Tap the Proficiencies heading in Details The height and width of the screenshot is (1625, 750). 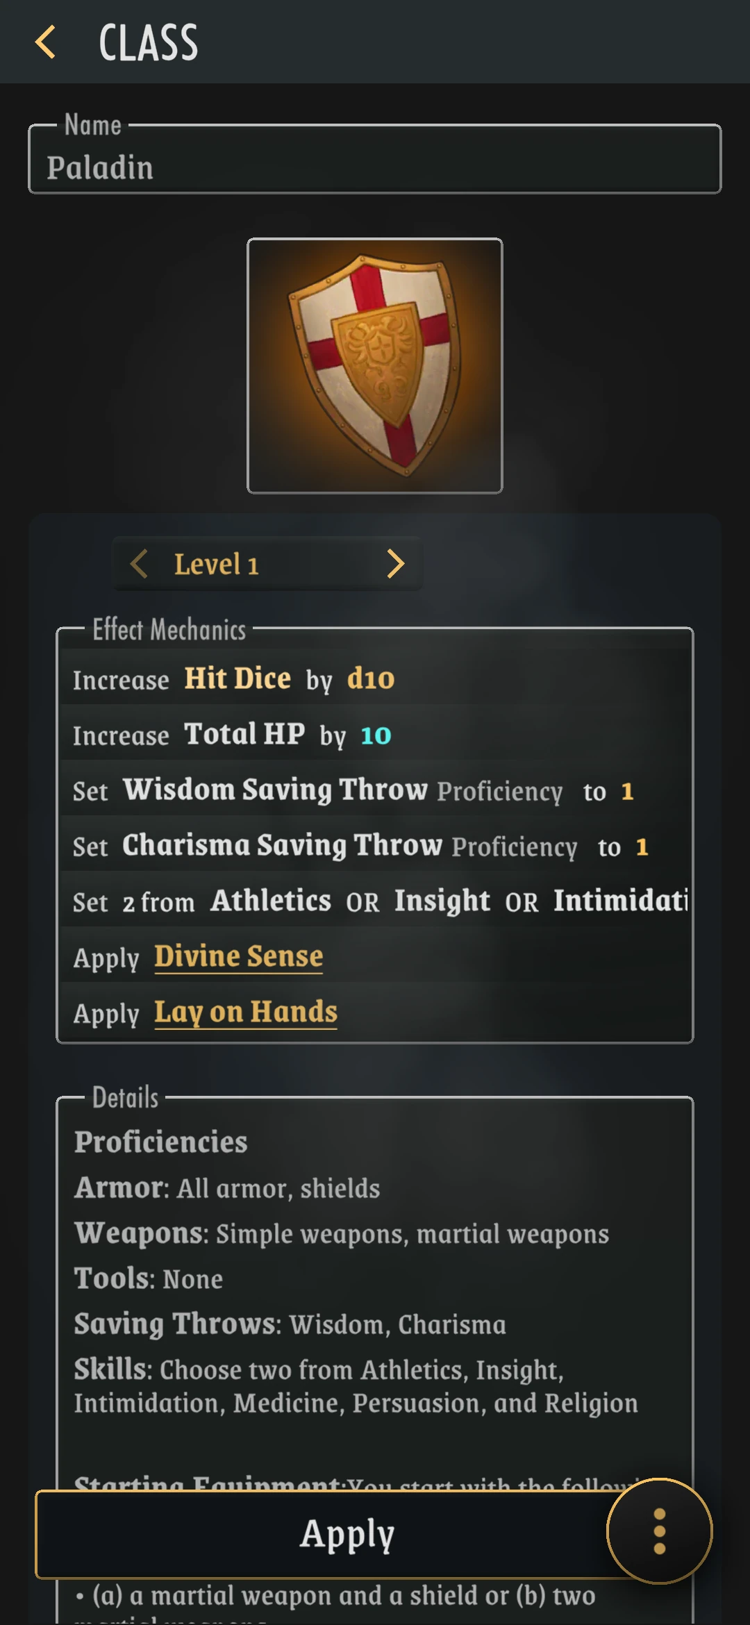[160, 1142]
